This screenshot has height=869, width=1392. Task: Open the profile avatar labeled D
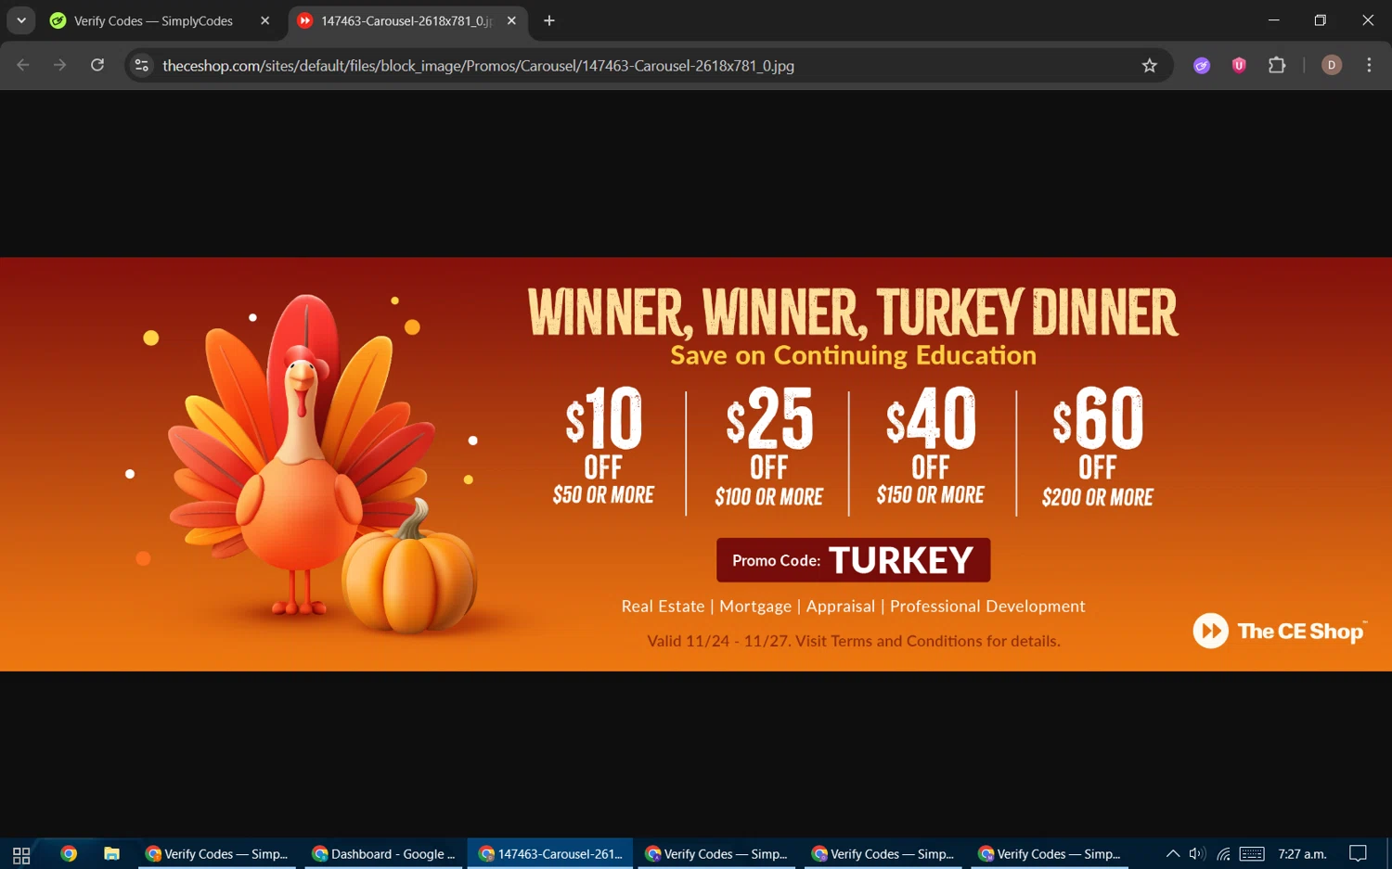tap(1332, 65)
